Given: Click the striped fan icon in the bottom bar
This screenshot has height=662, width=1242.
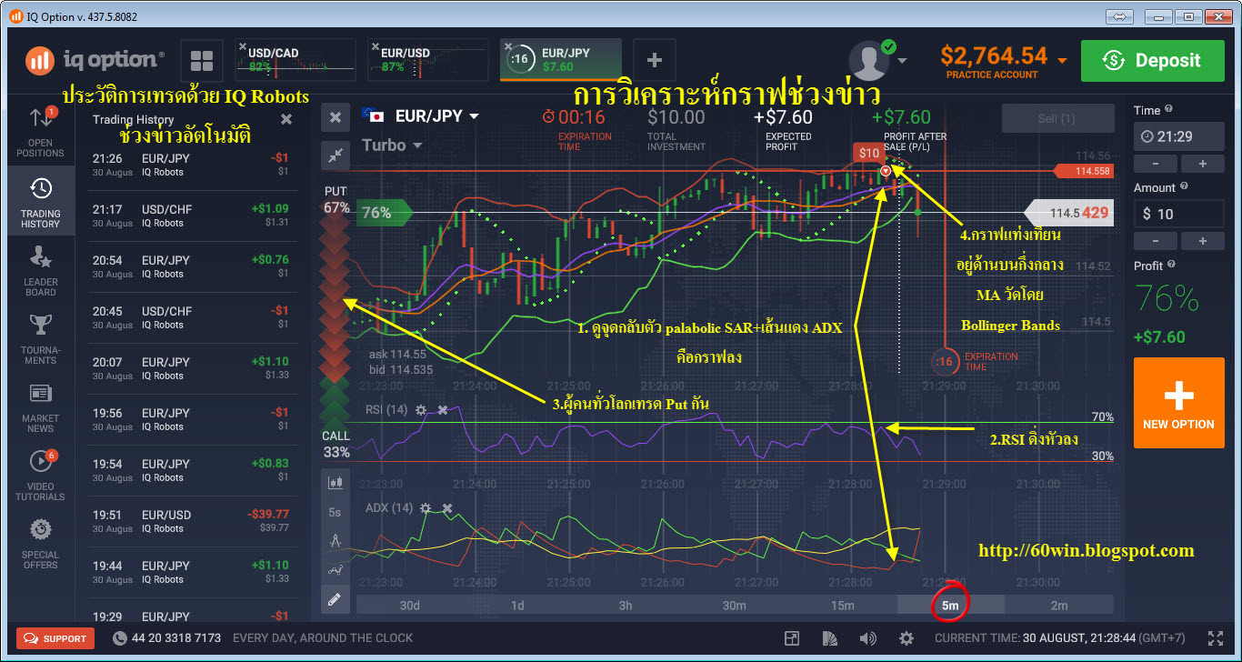Looking at the screenshot, I should [830, 638].
